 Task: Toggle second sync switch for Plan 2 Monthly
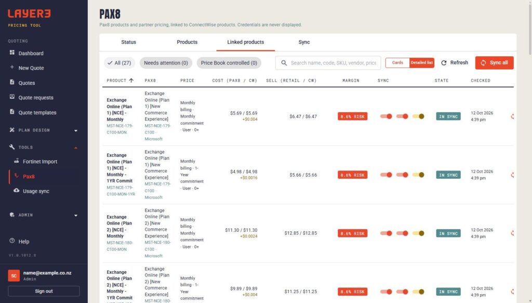(403, 233)
